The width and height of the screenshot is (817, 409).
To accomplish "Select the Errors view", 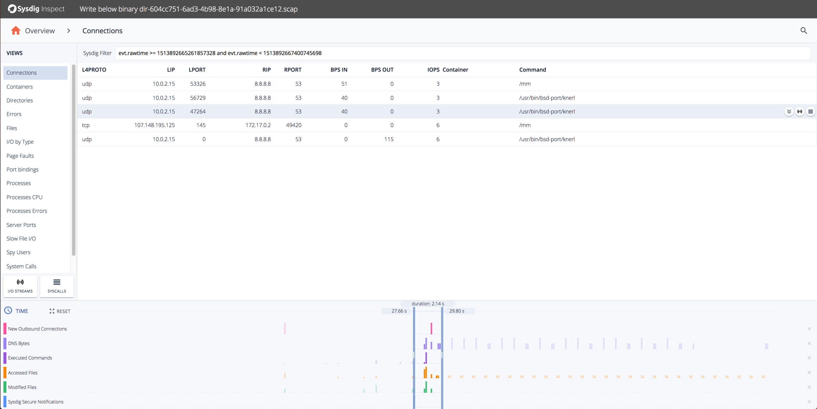I will point(35,114).
